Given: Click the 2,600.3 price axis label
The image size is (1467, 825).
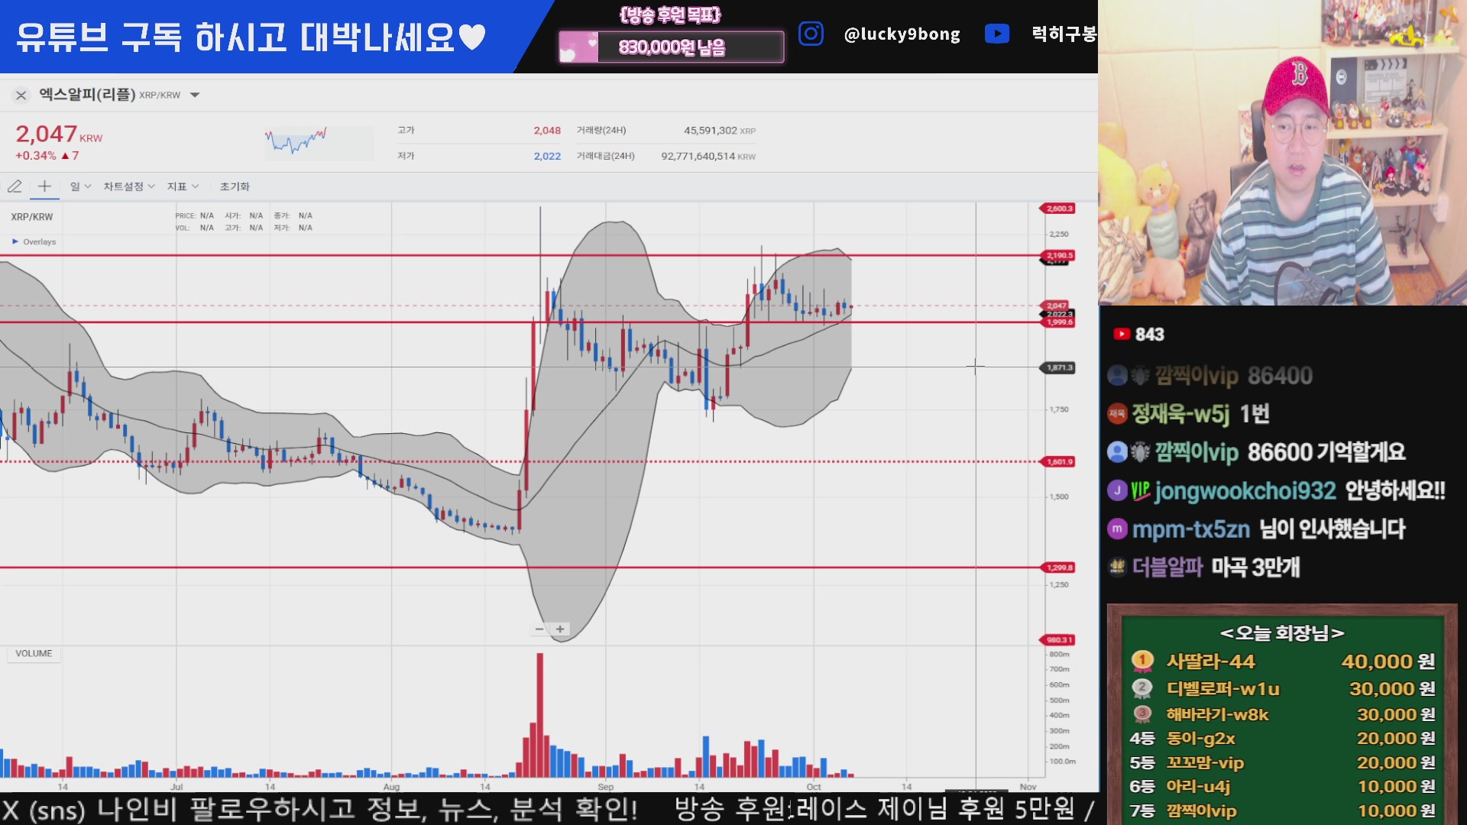Looking at the screenshot, I should click(1058, 209).
